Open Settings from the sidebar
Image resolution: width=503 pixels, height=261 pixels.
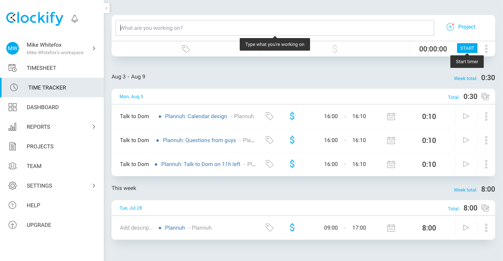[x=52, y=186]
